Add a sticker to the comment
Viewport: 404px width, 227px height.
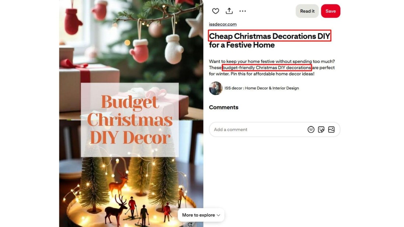[321, 129]
